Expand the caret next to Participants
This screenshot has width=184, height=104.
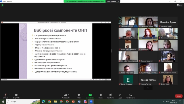tap(72, 95)
